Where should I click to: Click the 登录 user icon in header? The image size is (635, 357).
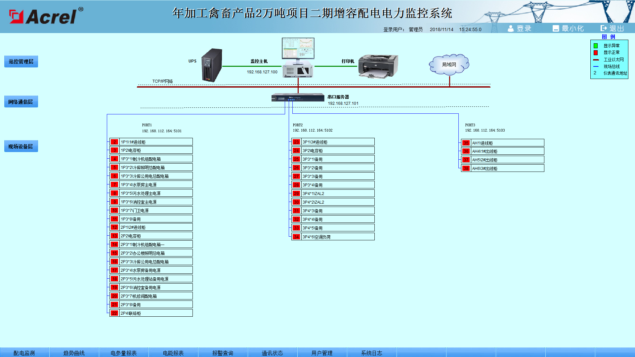511,28
